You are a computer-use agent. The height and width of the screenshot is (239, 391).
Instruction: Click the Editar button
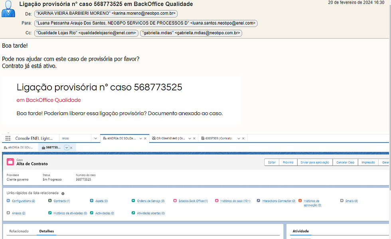tap(272, 163)
